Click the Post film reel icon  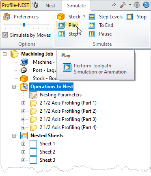point(24,70)
